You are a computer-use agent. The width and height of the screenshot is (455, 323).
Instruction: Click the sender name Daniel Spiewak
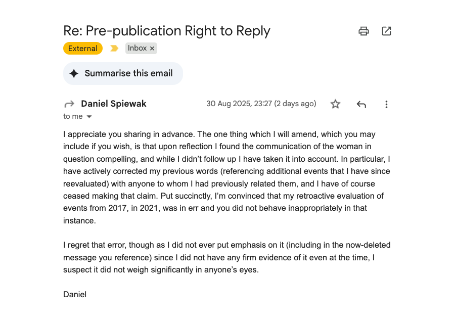point(114,104)
